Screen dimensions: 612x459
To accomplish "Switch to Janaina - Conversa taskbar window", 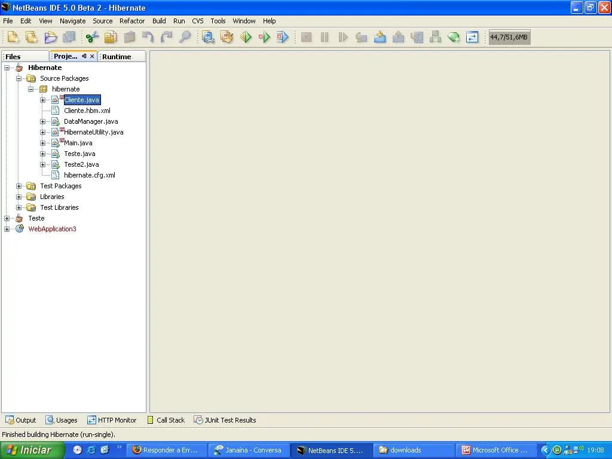I will (x=248, y=451).
